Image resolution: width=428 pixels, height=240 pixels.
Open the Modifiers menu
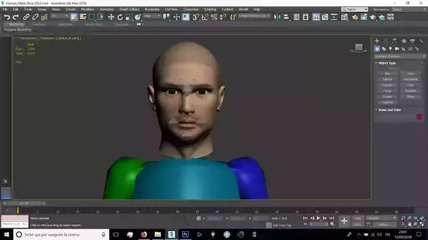[x=87, y=9]
